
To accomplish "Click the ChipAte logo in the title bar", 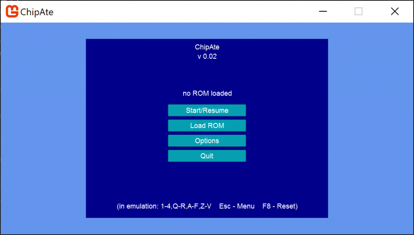I will coord(11,11).
